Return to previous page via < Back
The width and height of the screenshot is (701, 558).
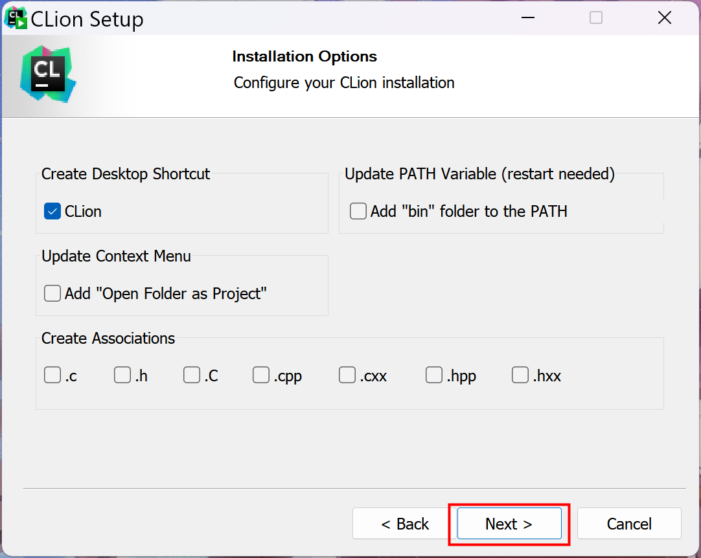point(404,524)
